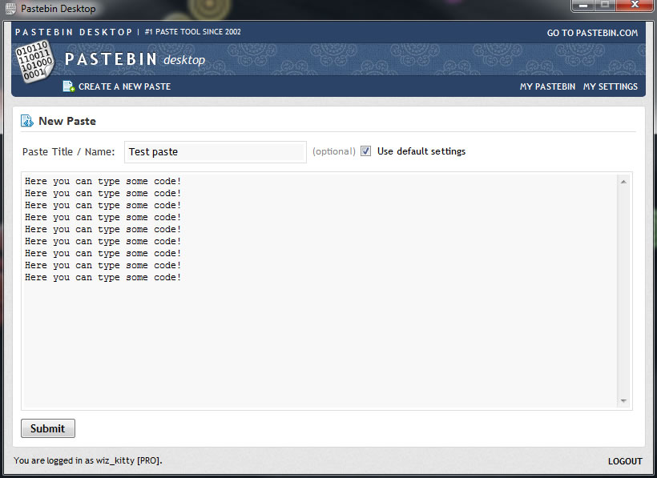Click the new paste page icon
This screenshot has height=478, width=657.
pyautogui.click(x=68, y=86)
